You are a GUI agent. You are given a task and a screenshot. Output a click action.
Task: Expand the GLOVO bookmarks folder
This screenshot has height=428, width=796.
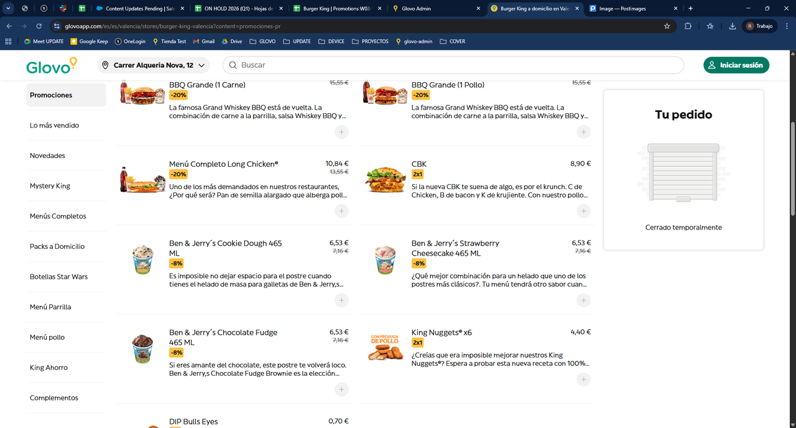coord(262,42)
